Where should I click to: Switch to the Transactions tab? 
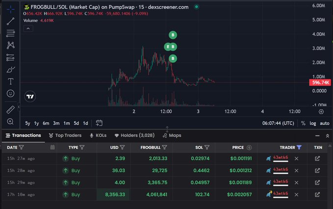pyautogui.click(x=24, y=135)
